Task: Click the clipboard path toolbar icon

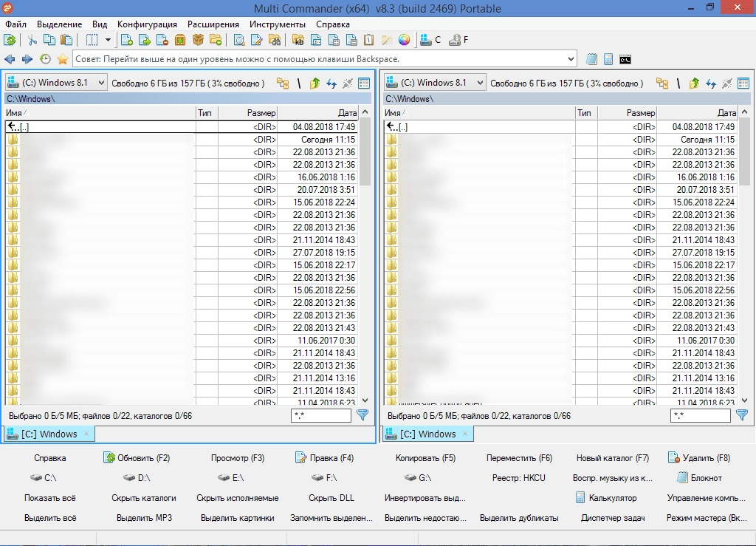Action: click(x=369, y=40)
